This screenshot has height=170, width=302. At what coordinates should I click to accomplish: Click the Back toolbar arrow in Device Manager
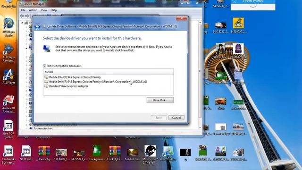[22, 16]
